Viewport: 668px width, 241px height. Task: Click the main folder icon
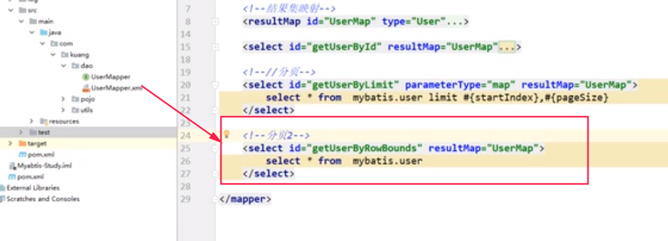[33, 22]
